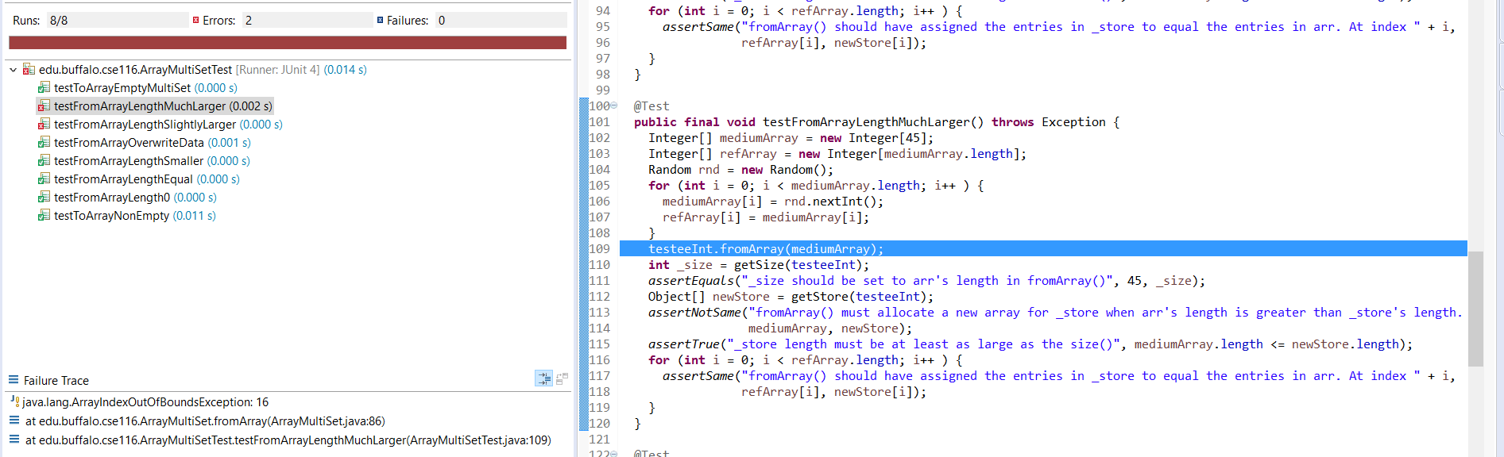Image resolution: width=1504 pixels, height=457 pixels.
Task: Select the testToArrayNonEmpty test
Action: [134, 216]
